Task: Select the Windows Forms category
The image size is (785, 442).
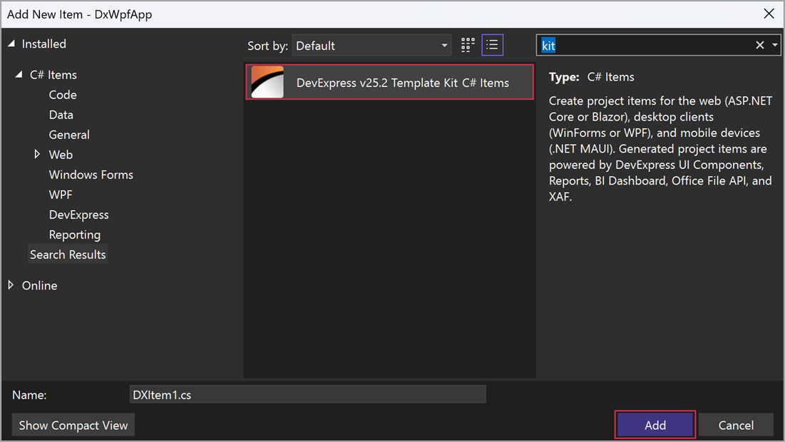Action: [x=91, y=174]
